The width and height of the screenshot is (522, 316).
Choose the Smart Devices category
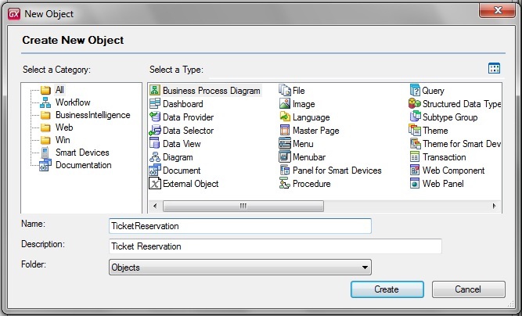click(x=82, y=153)
